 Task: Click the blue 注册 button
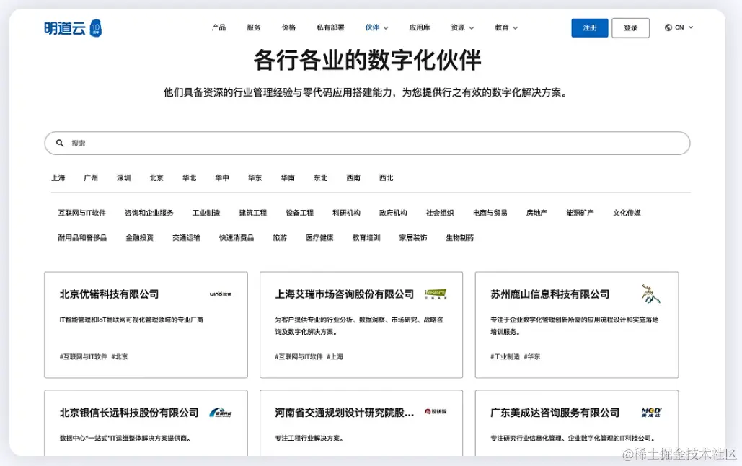590,28
